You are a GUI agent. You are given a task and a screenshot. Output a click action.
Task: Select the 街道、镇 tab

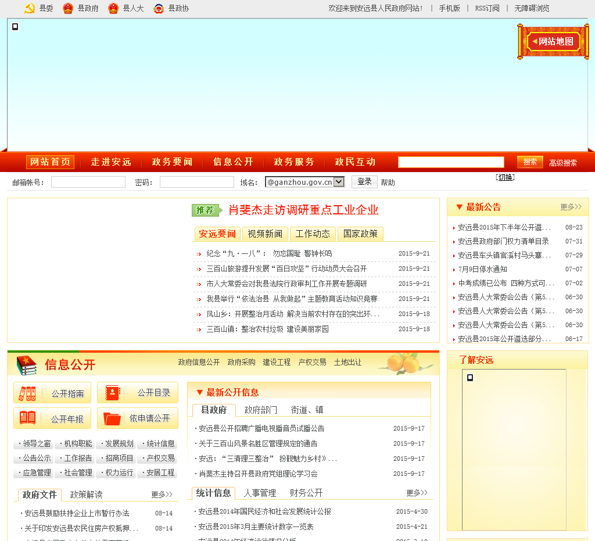pyautogui.click(x=307, y=410)
